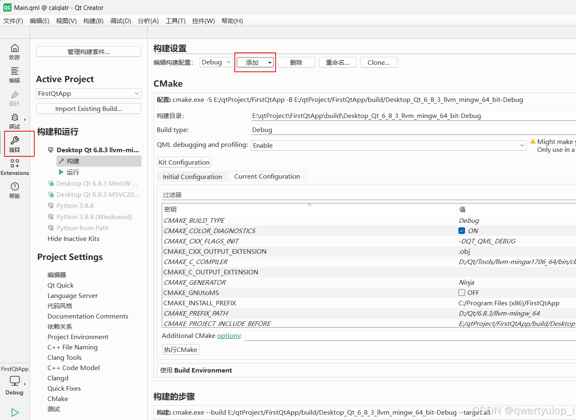Open the 添加 dropdown button
This screenshot has height=420, width=576.
point(255,62)
